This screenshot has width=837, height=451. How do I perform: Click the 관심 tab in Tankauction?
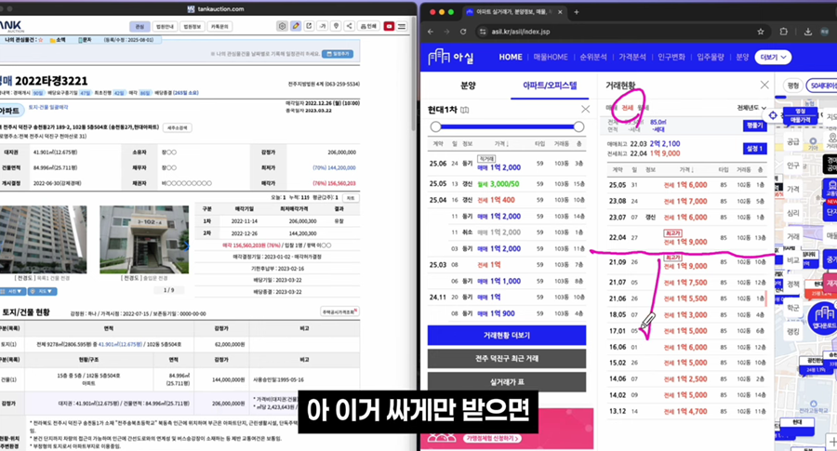click(x=139, y=26)
